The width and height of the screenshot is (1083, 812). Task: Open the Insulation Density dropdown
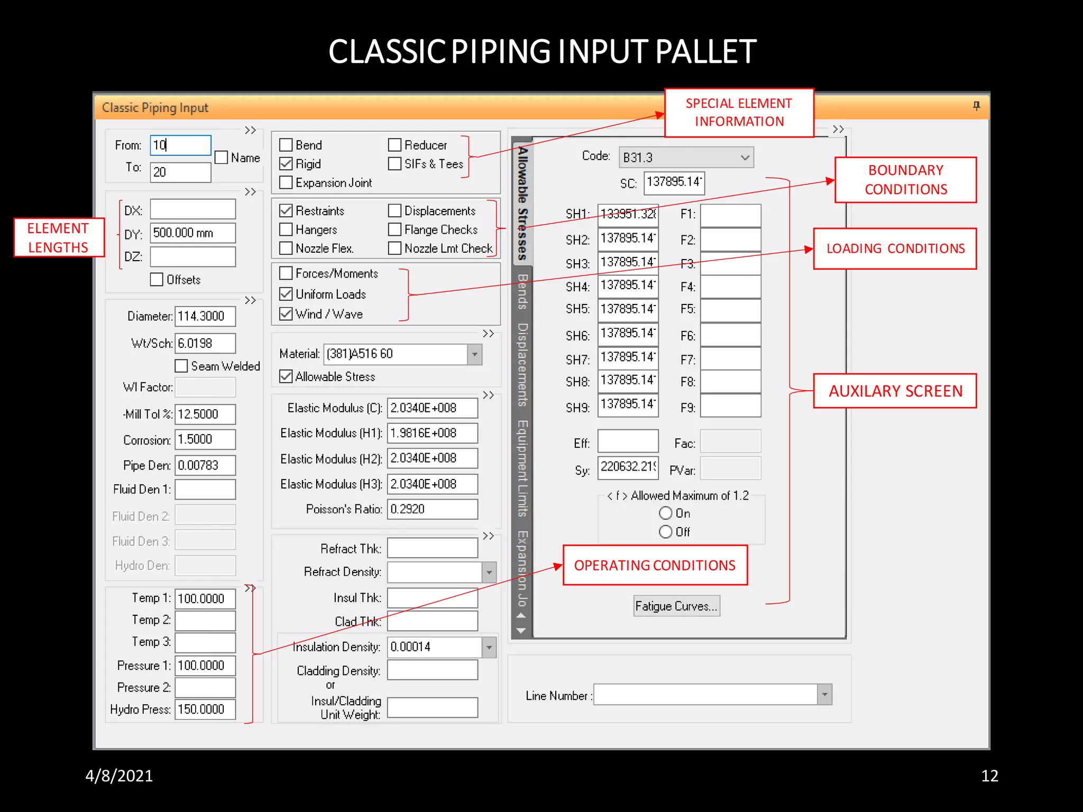point(489,647)
